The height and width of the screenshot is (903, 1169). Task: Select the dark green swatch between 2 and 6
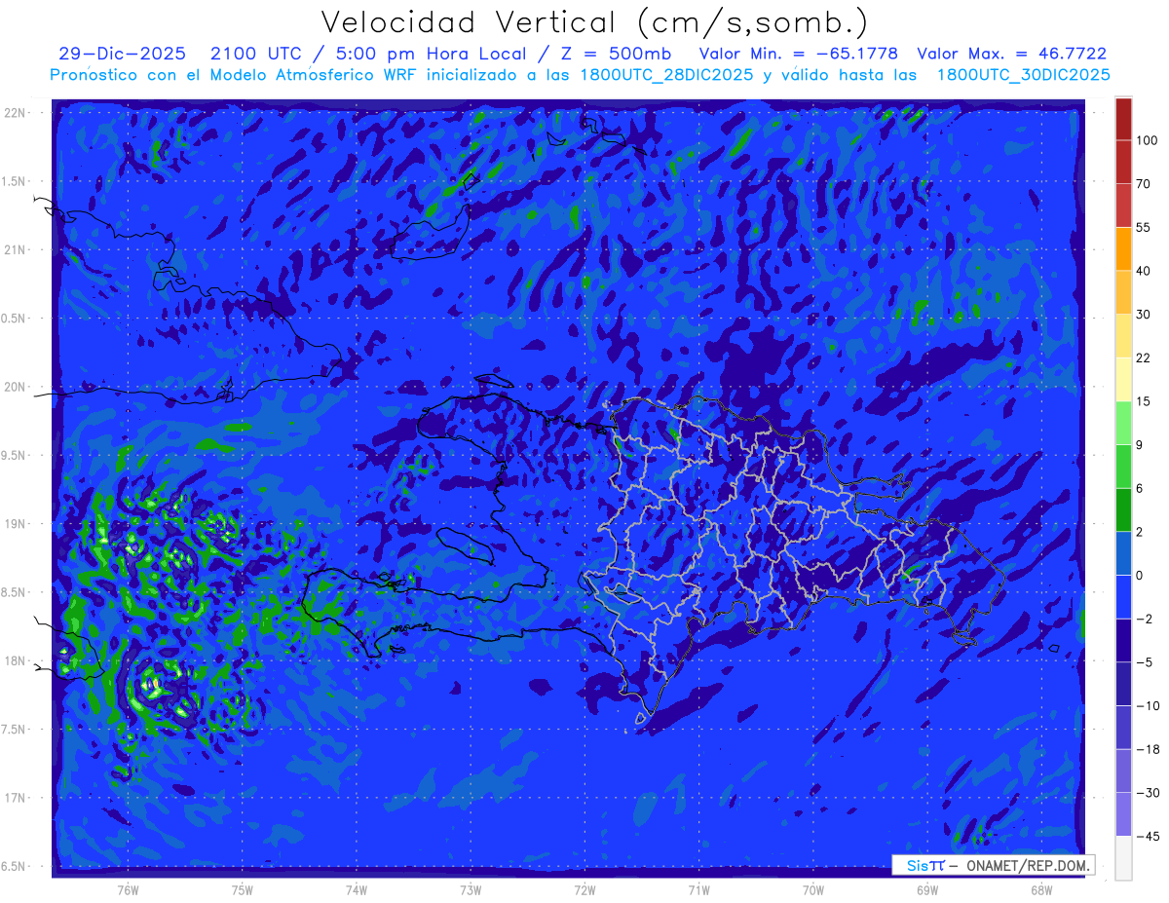(1123, 509)
